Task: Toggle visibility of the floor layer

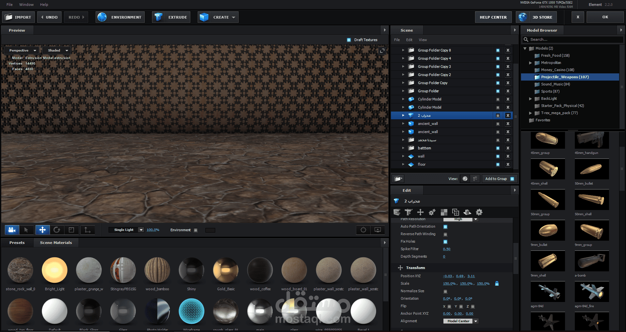Action: click(498, 164)
